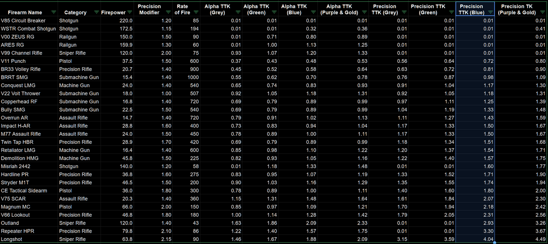Select the BR33 Volley Rifle cell
548x244 pixels.
[x=29, y=69]
